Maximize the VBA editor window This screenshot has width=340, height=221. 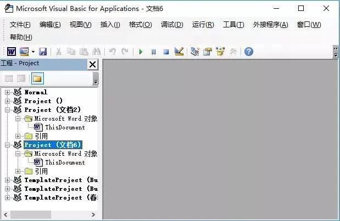pos(301,9)
